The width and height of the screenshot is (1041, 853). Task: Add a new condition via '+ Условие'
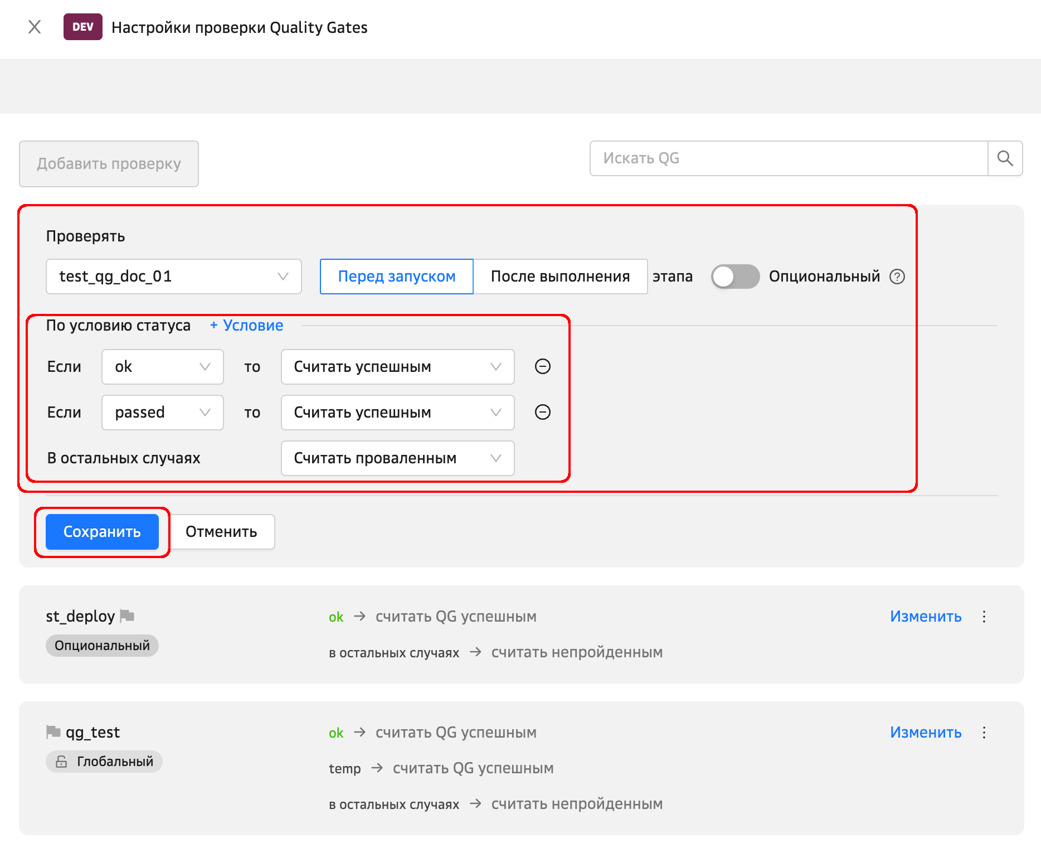[x=246, y=326]
